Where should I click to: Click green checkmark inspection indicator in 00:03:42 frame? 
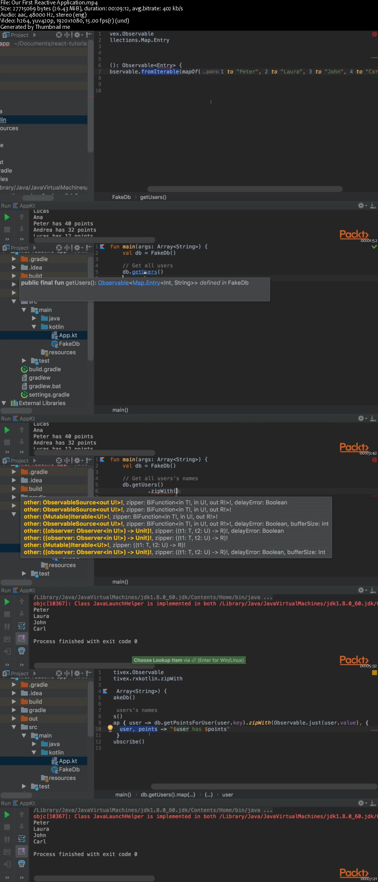pyautogui.click(x=374, y=246)
